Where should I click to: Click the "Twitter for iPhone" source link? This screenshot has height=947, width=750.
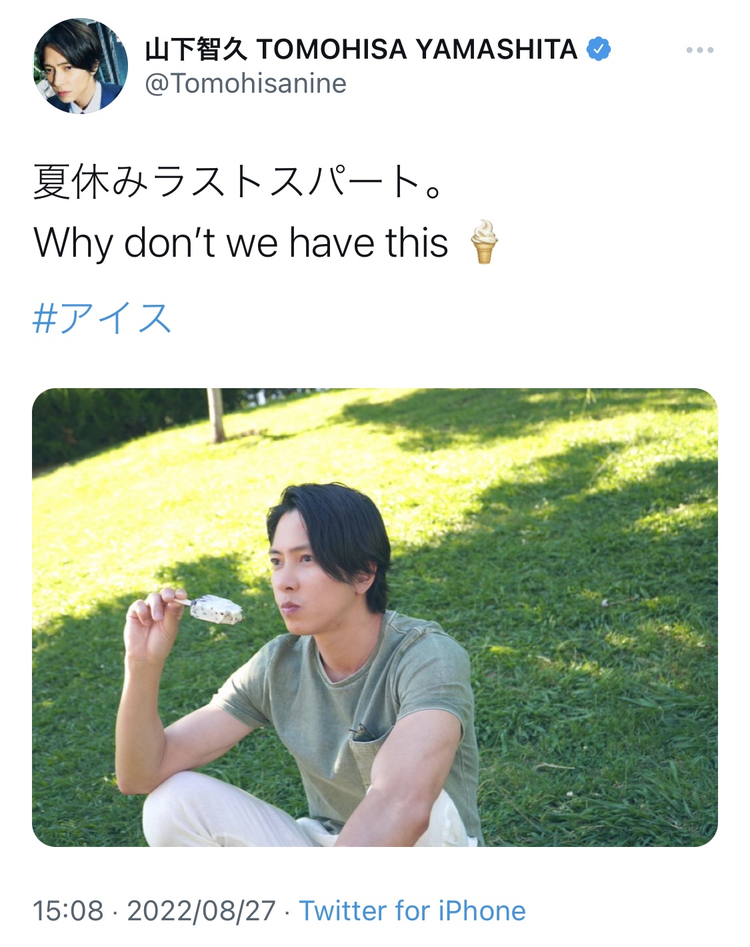[412, 910]
